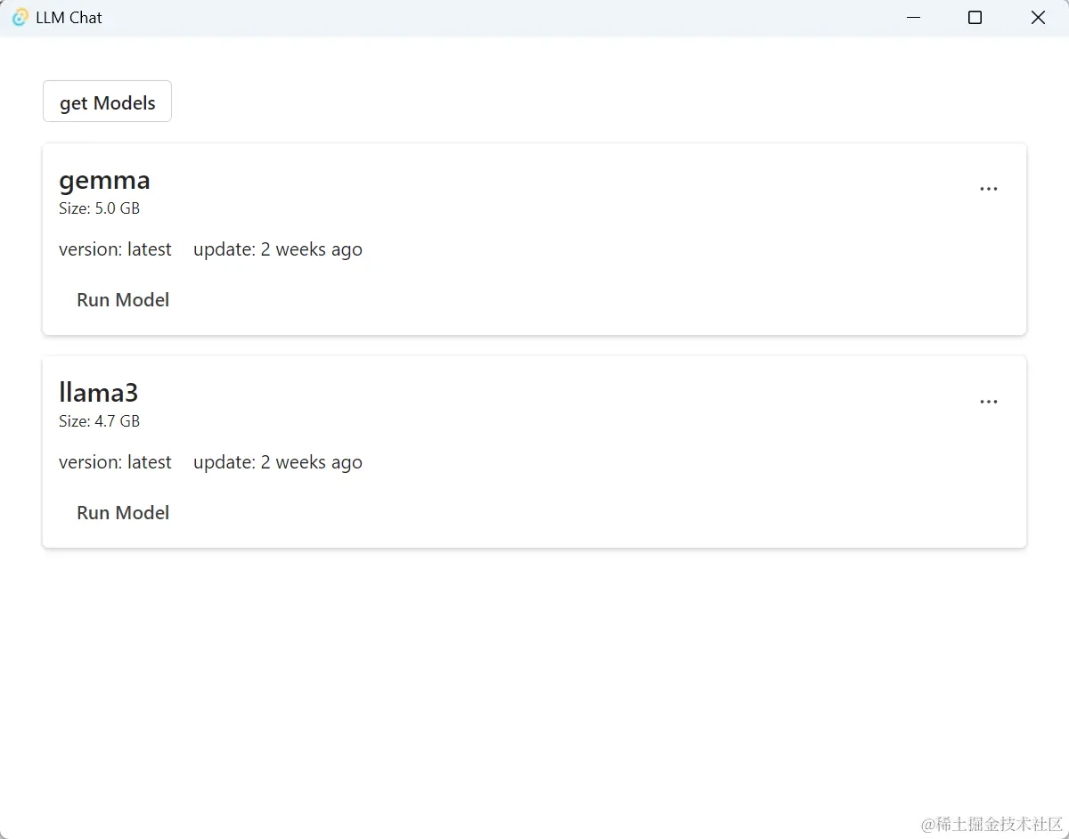1069x839 pixels.
Task: Open the options menu on the gemma card
Action: (x=989, y=188)
